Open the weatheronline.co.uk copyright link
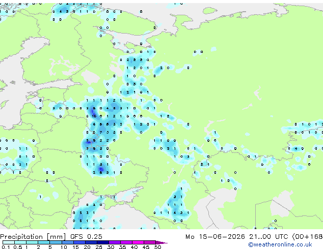This screenshot has height=249, width=323. [x=280, y=244]
